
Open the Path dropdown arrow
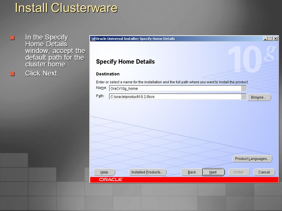coord(244,96)
